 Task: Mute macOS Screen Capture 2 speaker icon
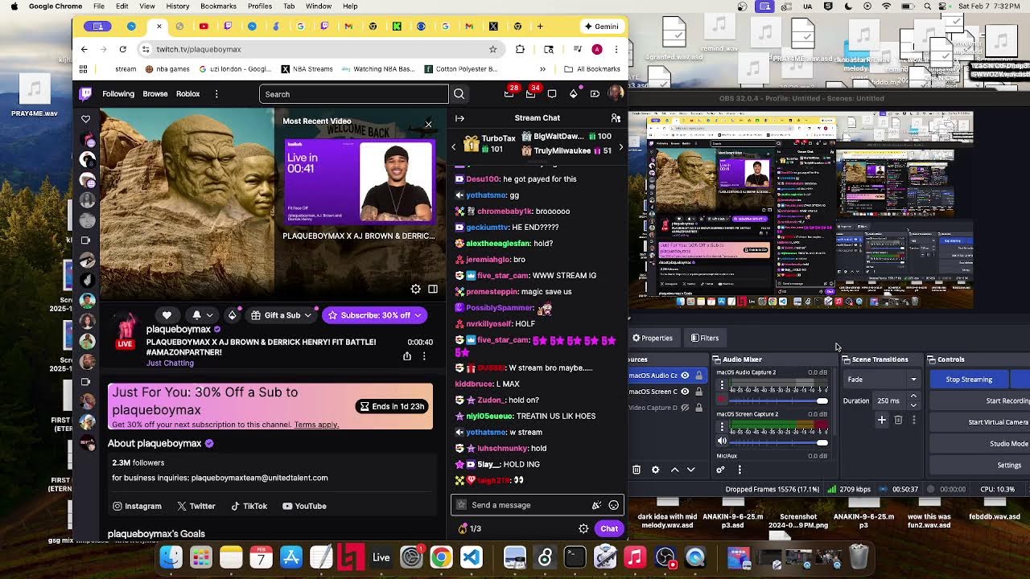pos(722,441)
